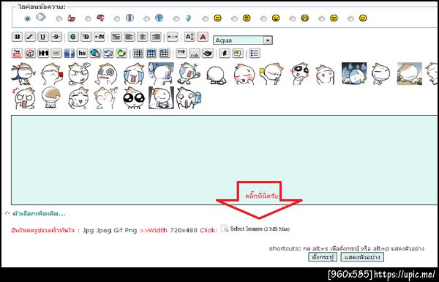Select thumbs up message icon radio
Image resolution: width=439 pixels, height=282 pixels.
point(59,19)
